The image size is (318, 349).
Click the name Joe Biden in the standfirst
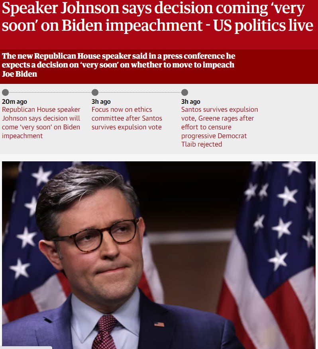click(x=20, y=74)
